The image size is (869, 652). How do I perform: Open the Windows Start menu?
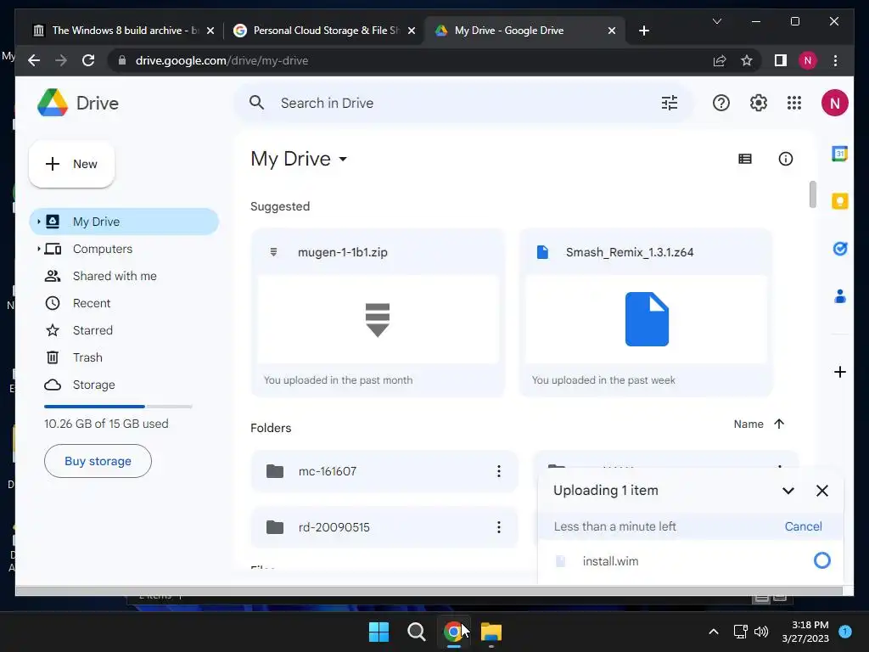click(378, 632)
